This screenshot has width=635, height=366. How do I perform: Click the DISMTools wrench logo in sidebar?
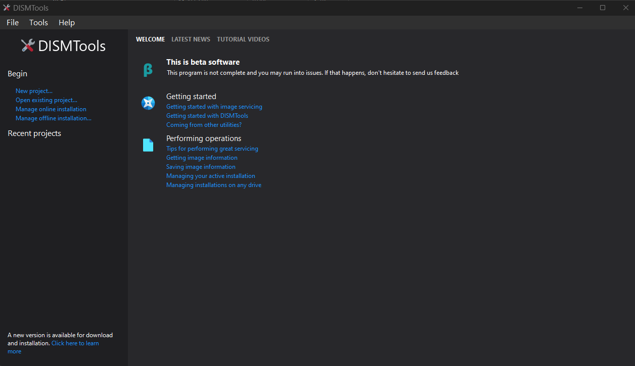(28, 45)
